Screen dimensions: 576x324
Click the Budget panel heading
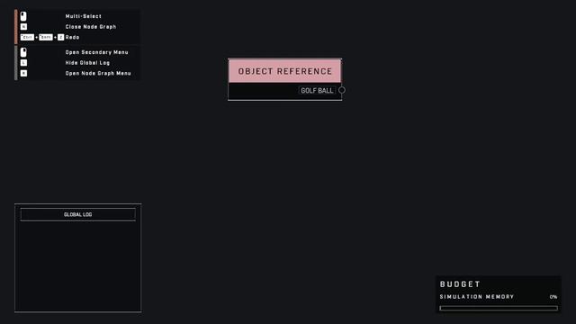click(460, 284)
